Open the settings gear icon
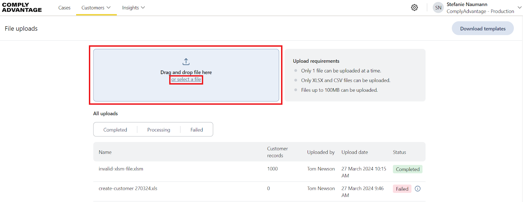 tap(414, 8)
